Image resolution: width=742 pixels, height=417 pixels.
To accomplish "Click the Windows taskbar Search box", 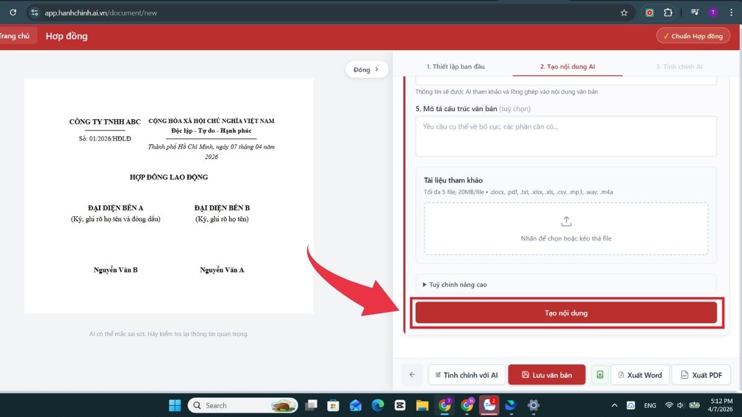I will 243,405.
